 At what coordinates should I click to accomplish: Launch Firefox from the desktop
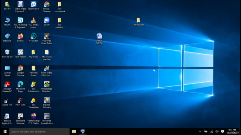20,38
